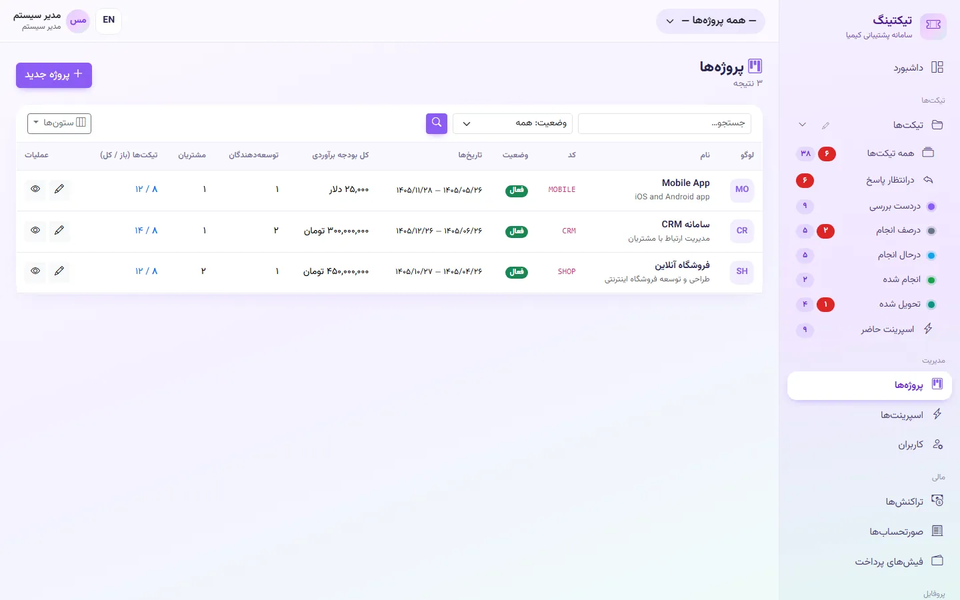
Task: View Mobile App project via eye icon
Action: click(35, 189)
